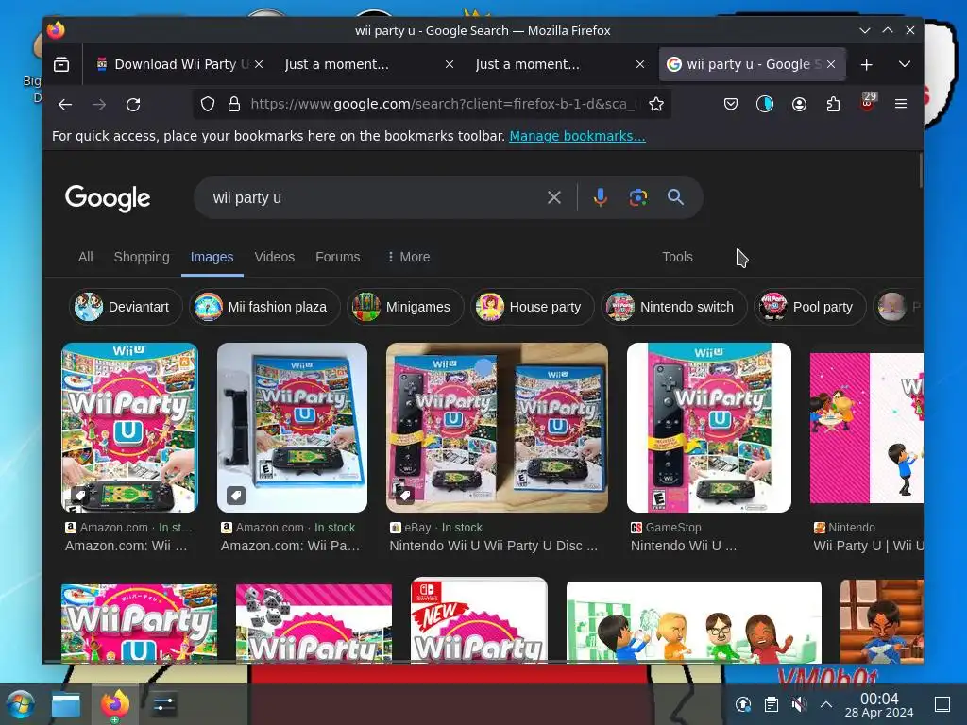Open the Nintendo 'Wii Party U | Wii U' image
This screenshot has height=725, width=967.
point(866,428)
